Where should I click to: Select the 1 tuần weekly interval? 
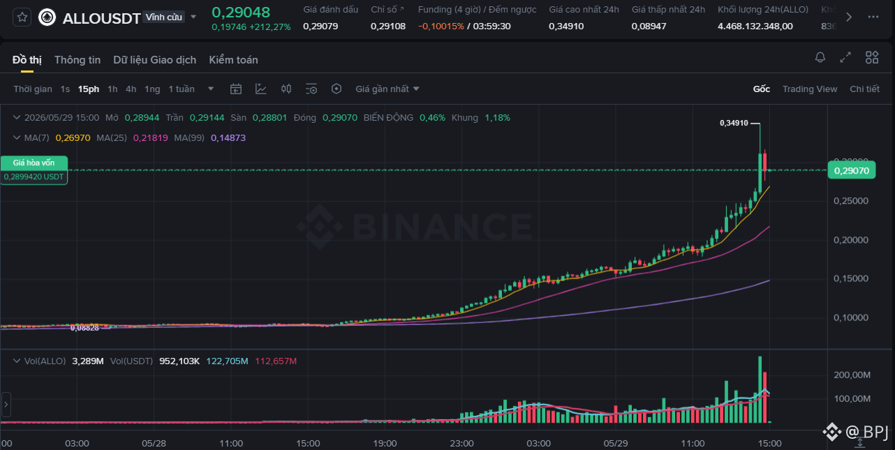182,89
